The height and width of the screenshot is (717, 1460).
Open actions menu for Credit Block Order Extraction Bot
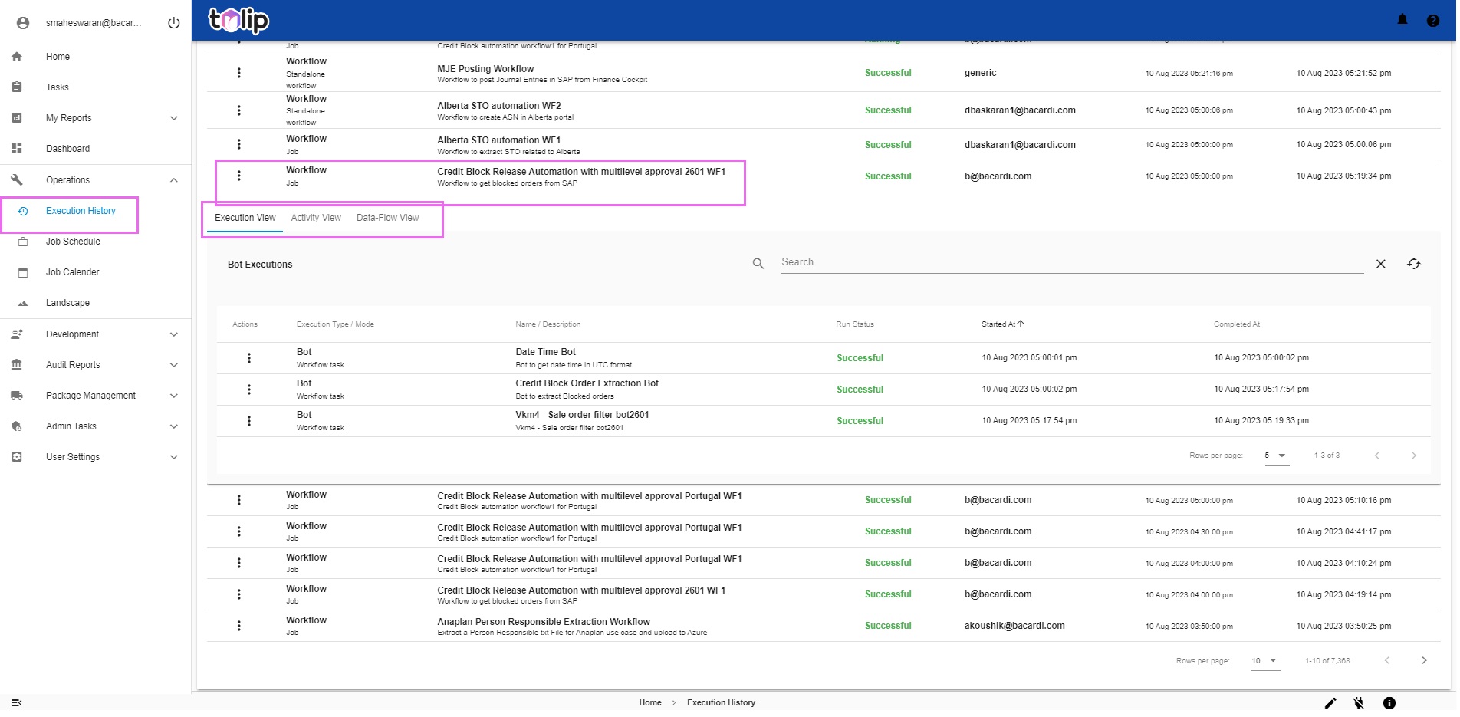(x=249, y=390)
